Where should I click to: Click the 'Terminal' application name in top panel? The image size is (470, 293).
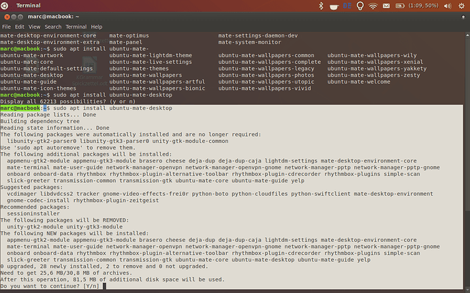point(28,5)
